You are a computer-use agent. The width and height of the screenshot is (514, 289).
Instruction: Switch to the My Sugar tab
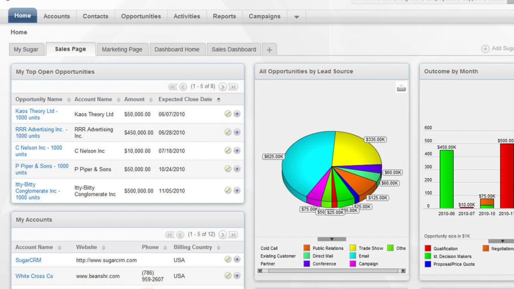[26, 49]
